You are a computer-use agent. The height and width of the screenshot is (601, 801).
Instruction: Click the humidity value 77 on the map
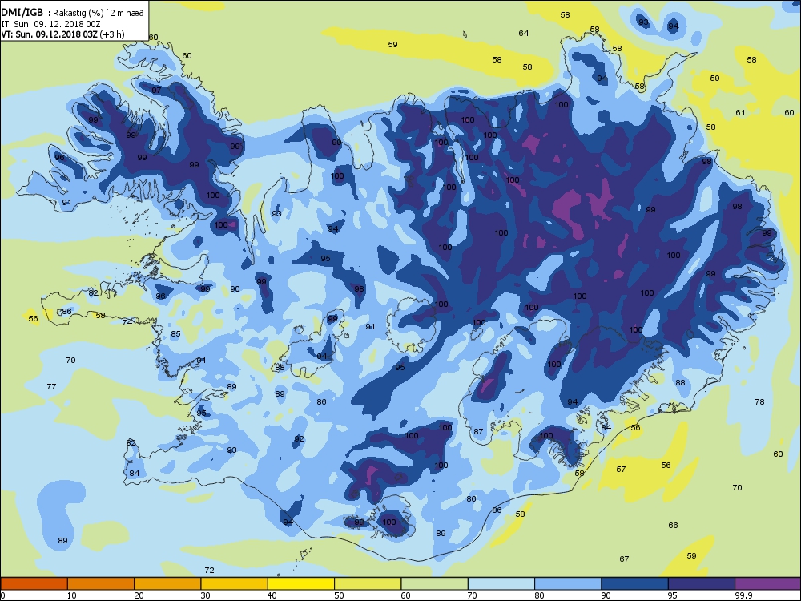click(x=51, y=386)
